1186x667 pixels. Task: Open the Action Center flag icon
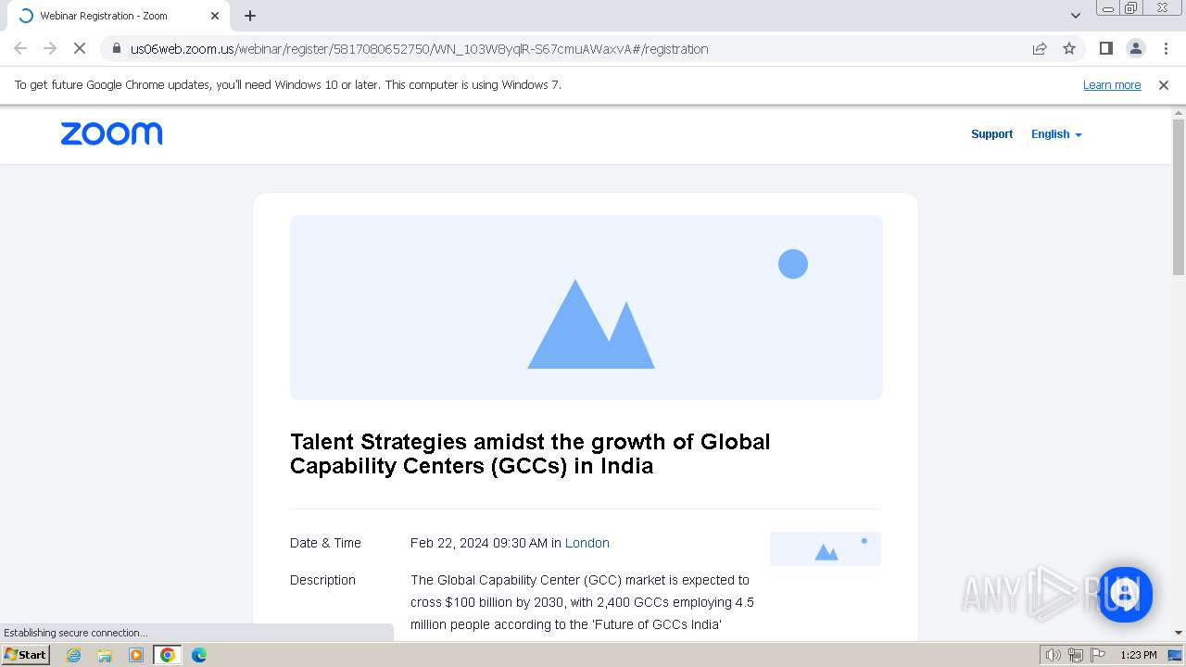point(1098,655)
